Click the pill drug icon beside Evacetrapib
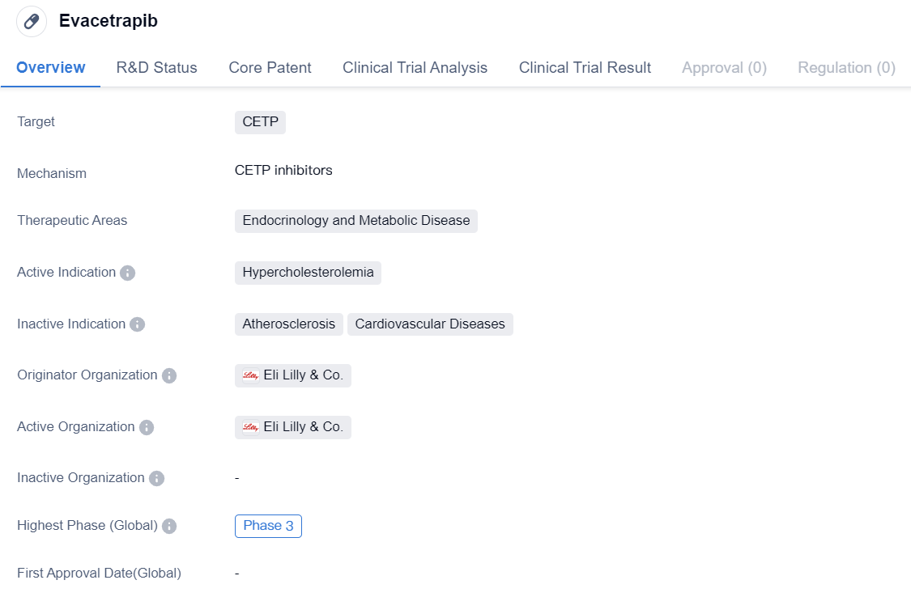911x597 pixels. pyautogui.click(x=32, y=22)
